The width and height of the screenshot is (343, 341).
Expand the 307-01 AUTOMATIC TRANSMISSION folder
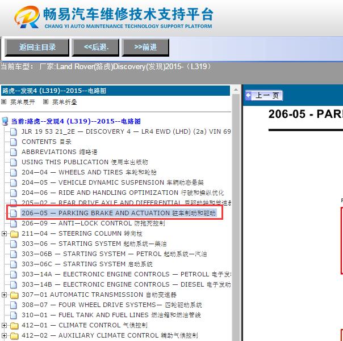click(4, 295)
